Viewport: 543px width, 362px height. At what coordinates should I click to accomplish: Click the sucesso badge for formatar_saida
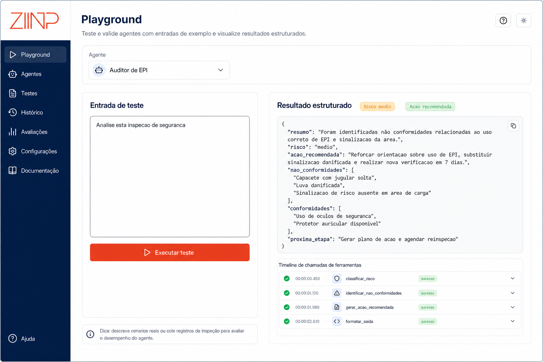coord(427,321)
